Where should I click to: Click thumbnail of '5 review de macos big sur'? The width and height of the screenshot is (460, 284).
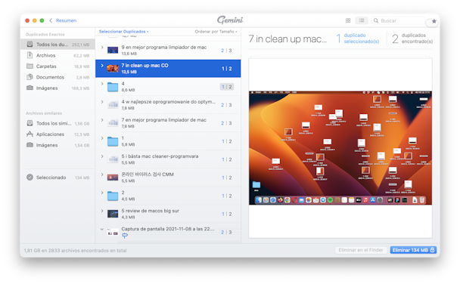(x=113, y=214)
